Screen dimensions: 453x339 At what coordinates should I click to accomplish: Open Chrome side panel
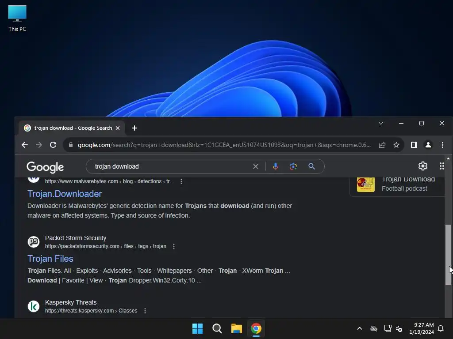point(414,145)
